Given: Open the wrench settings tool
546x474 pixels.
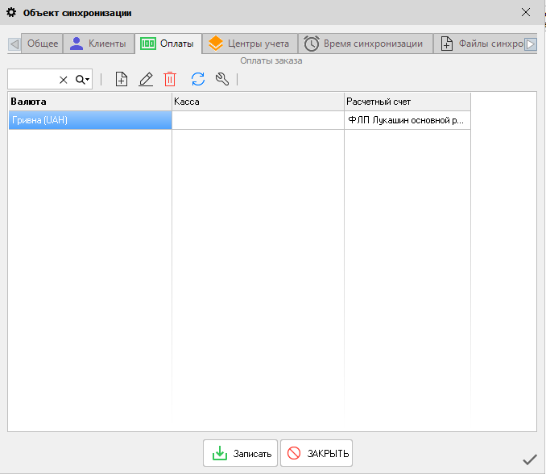Looking at the screenshot, I should click(x=222, y=79).
